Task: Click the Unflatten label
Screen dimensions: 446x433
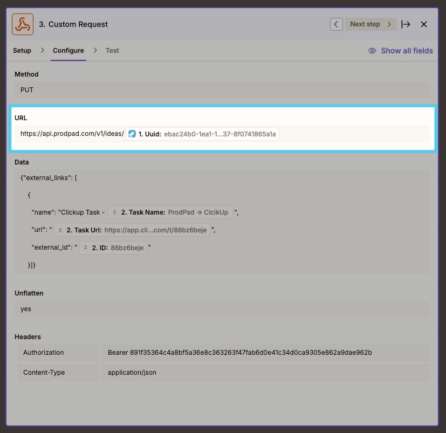Action: [29, 293]
